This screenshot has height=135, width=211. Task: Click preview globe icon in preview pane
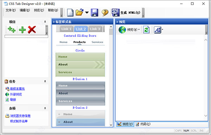point(122,30)
